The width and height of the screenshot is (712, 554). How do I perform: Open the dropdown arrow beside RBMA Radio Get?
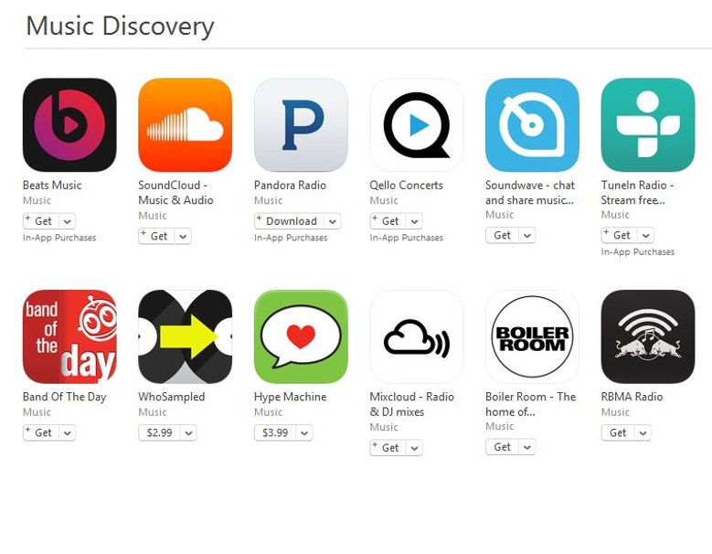(x=643, y=432)
